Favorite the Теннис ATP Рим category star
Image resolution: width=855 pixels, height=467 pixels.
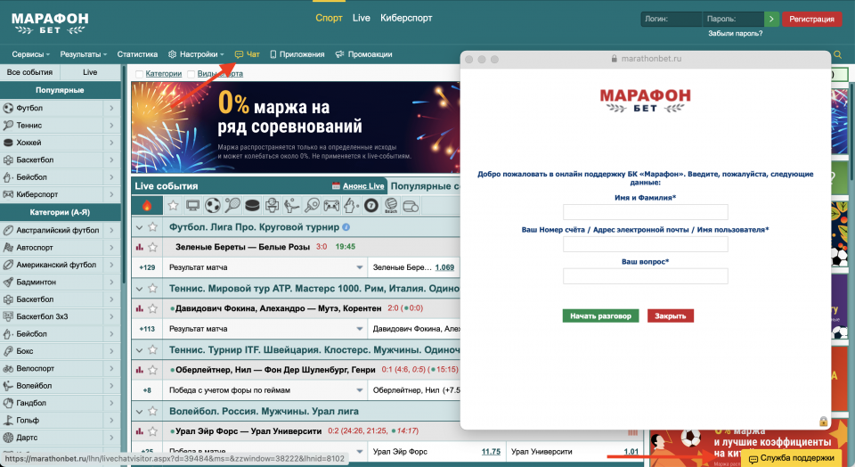[152, 288]
